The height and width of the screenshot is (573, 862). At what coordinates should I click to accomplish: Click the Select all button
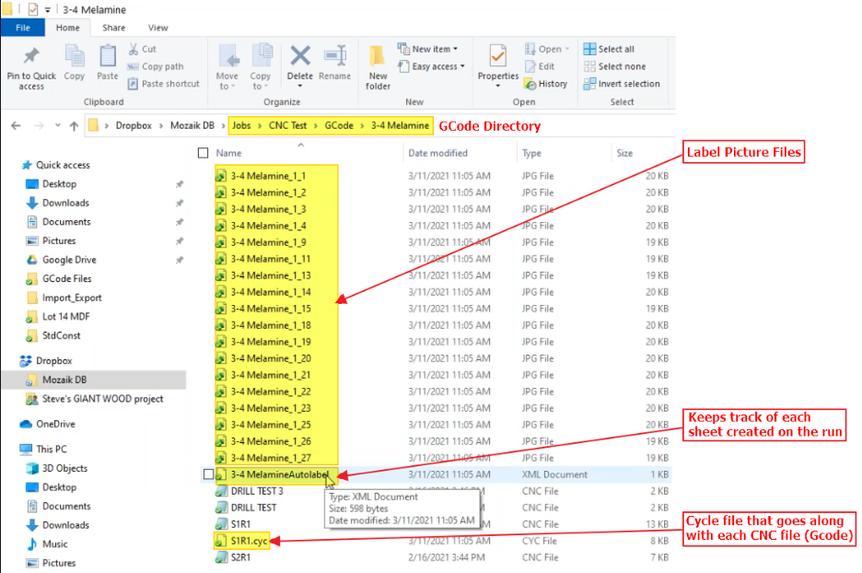609,49
